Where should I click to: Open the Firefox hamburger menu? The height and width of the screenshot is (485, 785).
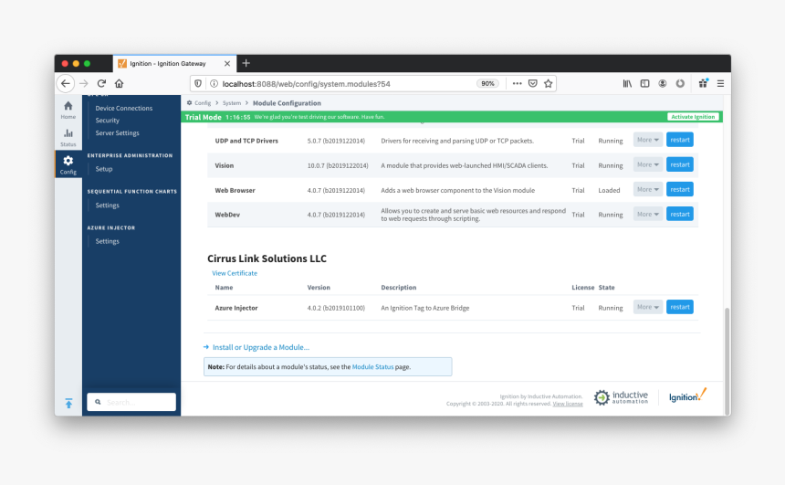tap(720, 84)
